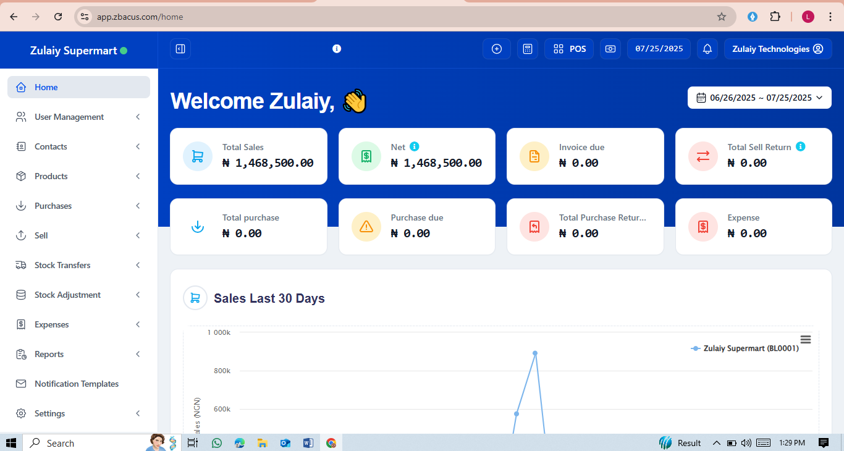Expand the Products menu chevron
This screenshot has height=451, width=844.
[138, 176]
